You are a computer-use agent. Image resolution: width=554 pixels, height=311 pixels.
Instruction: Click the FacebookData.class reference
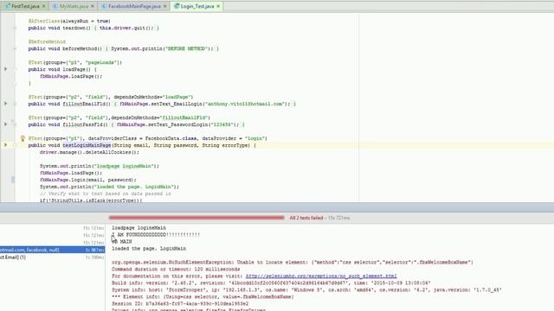171,138
